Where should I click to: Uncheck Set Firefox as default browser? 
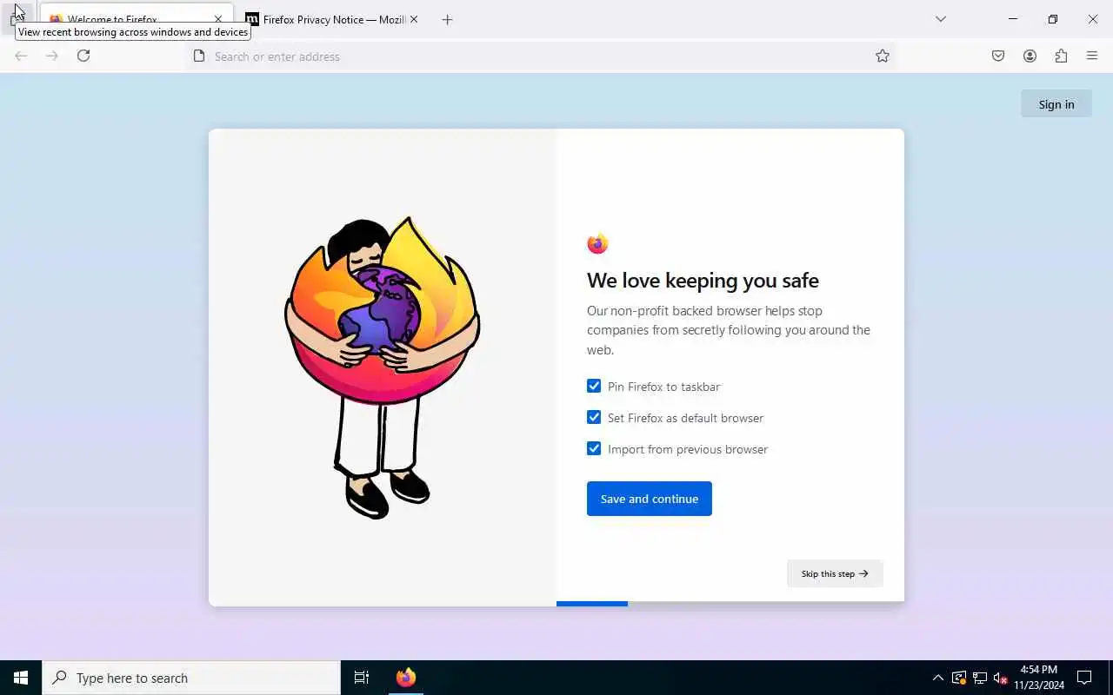[x=594, y=417]
